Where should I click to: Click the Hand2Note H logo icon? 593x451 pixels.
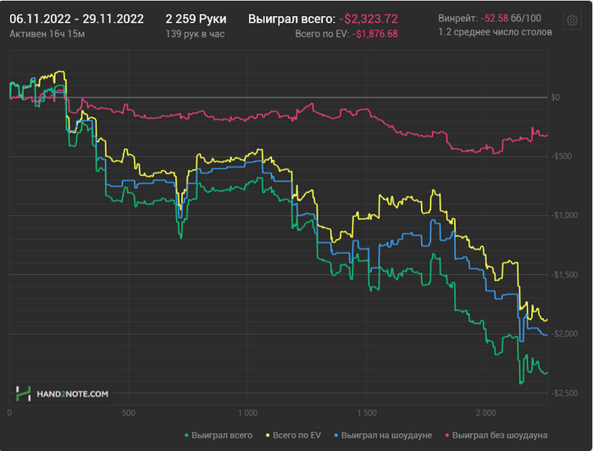click(23, 393)
